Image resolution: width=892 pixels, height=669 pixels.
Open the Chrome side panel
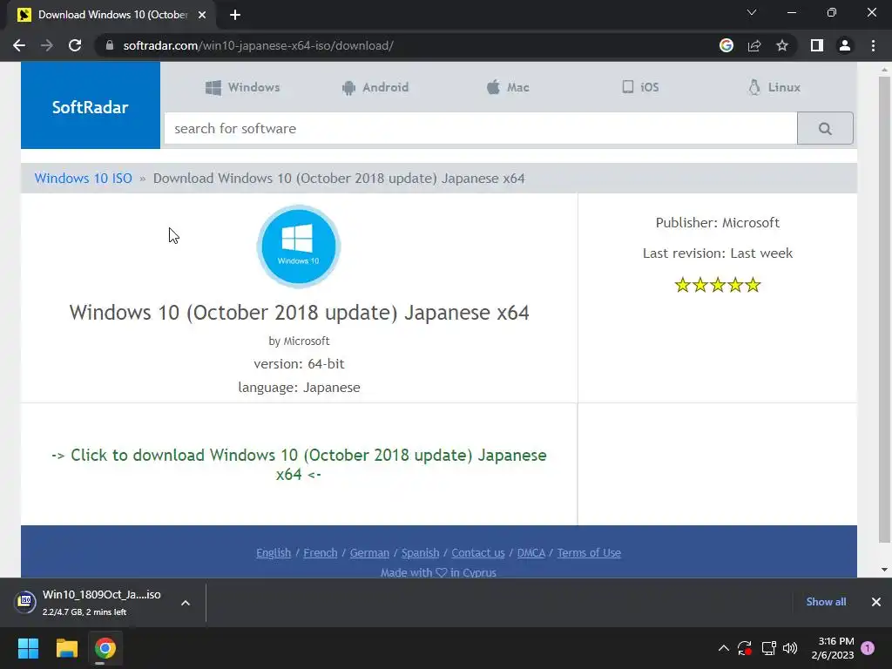817,45
